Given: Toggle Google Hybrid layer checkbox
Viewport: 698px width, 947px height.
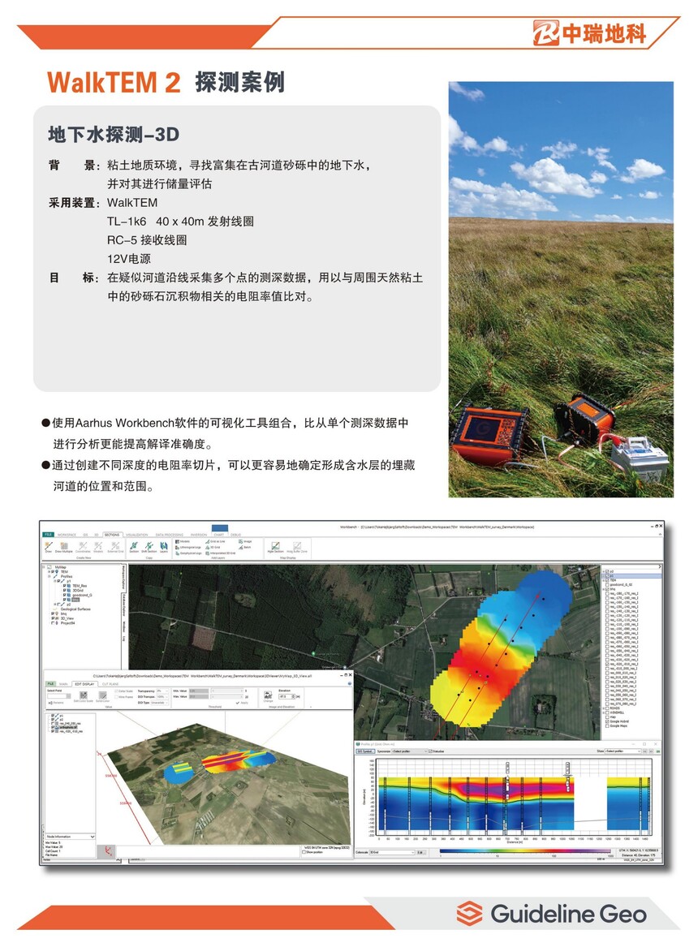Looking at the screenshot, I should coord(607,721).
